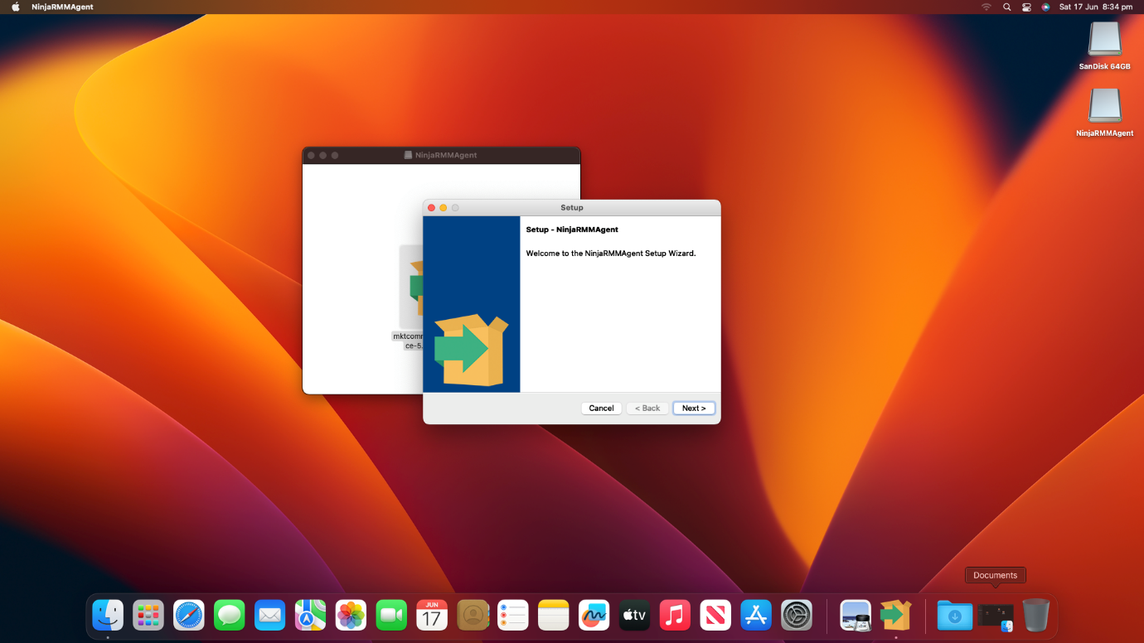Open the Apple menu
This screenshot has height=643, width=1144.
15,7
